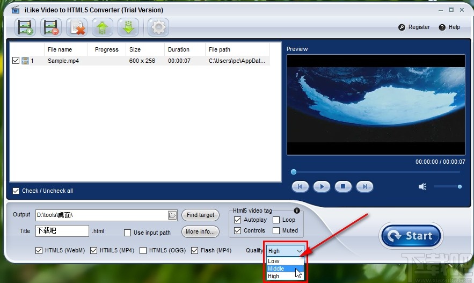
Task: Click the Duration column header
Action: click(185, 49)
